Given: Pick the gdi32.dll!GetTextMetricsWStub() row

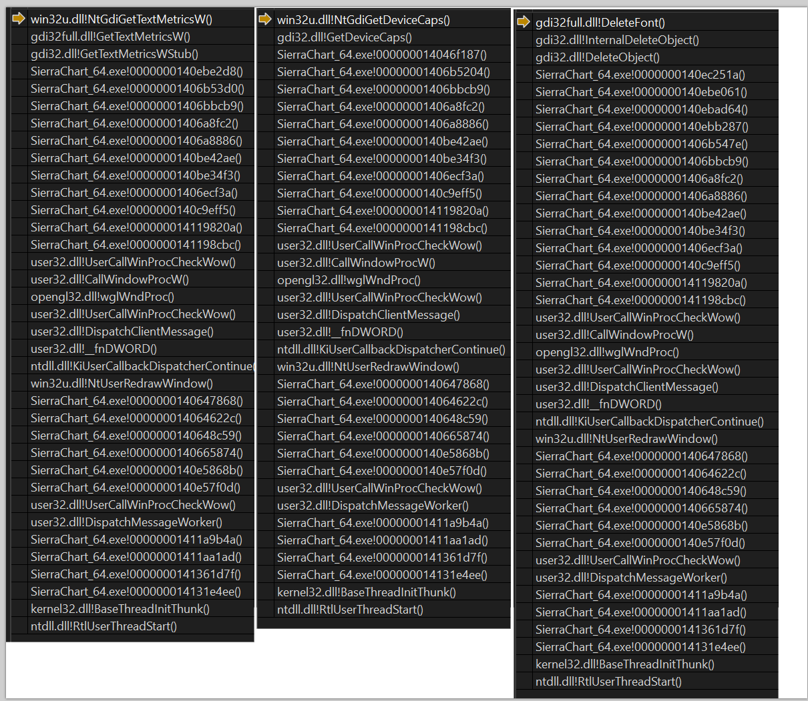Looking at the screenshot, I should click(x=114, y=54).
